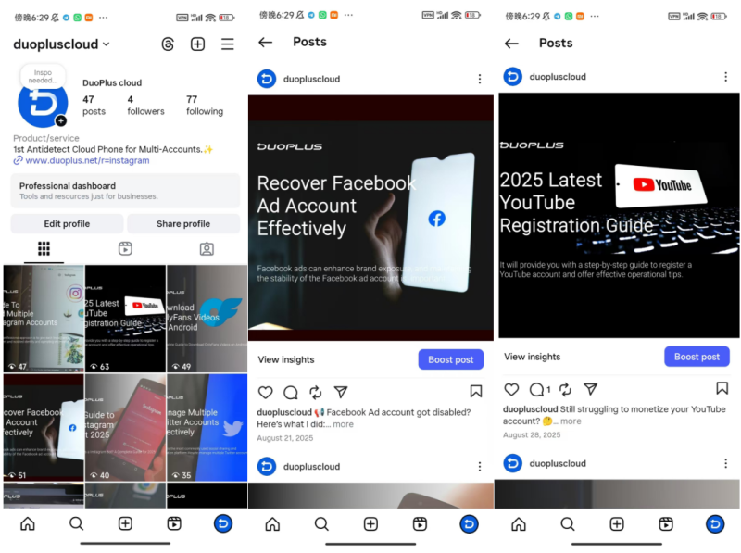Open profile avatar in left phone's bottom bar
The height and width of the screenshot is (553, 741).
click(x=223, y=523)
